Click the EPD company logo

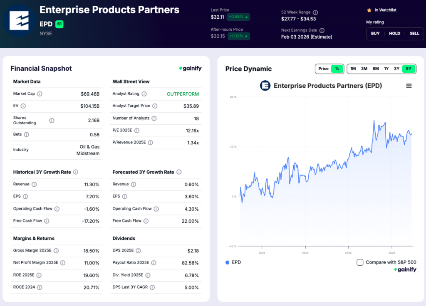[18, 20]
